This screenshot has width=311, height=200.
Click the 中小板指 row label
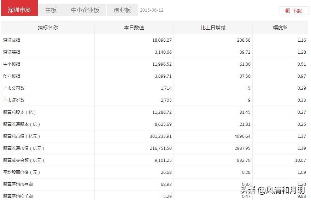pyautogui.click(x=12, y=64)
